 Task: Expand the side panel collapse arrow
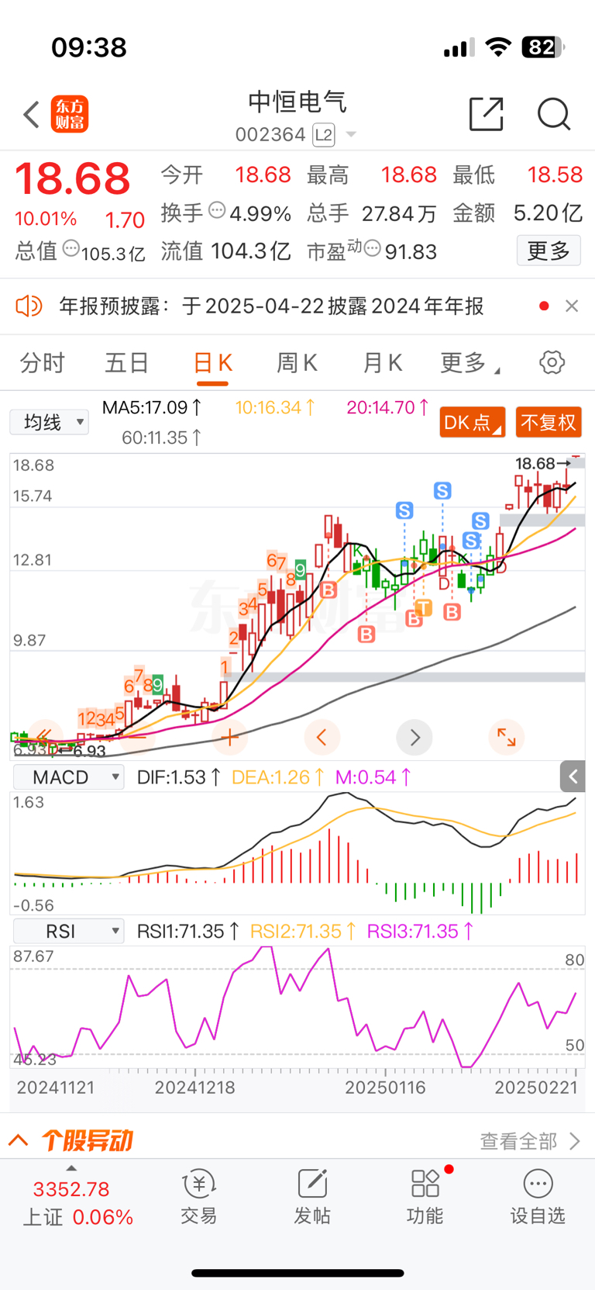(573, 776)
